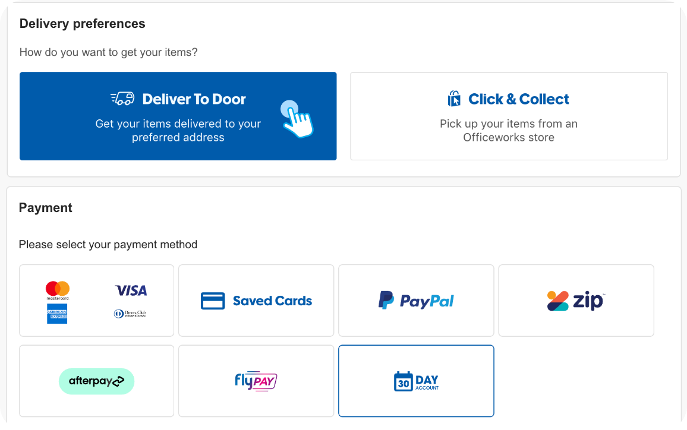The image size is (687, 430).
Task: Choose Saved Cards payment method
Action: (256, 301)
